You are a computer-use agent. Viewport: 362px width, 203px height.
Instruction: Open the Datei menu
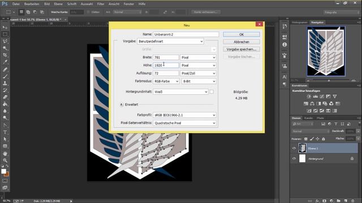point(16,4)
